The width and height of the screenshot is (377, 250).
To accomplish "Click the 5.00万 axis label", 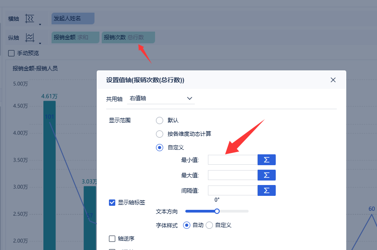I will tap(20, 84).
